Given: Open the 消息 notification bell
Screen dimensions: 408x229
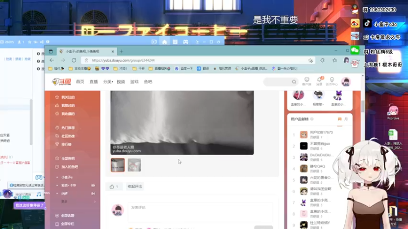Looking at the screenshot, I should (319, 81).
